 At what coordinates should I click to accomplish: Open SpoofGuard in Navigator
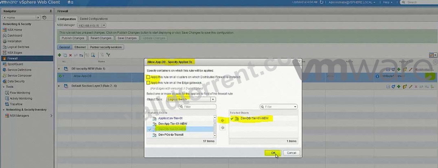(15, 64)
